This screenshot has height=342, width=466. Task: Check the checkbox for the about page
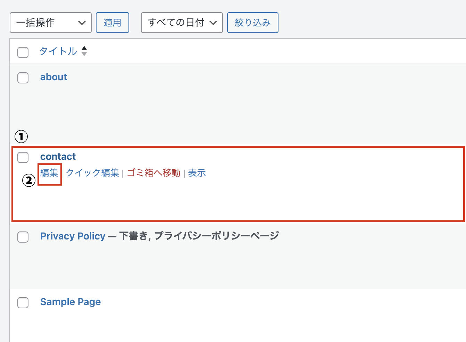pyautogui.click(x=23, y=78)
